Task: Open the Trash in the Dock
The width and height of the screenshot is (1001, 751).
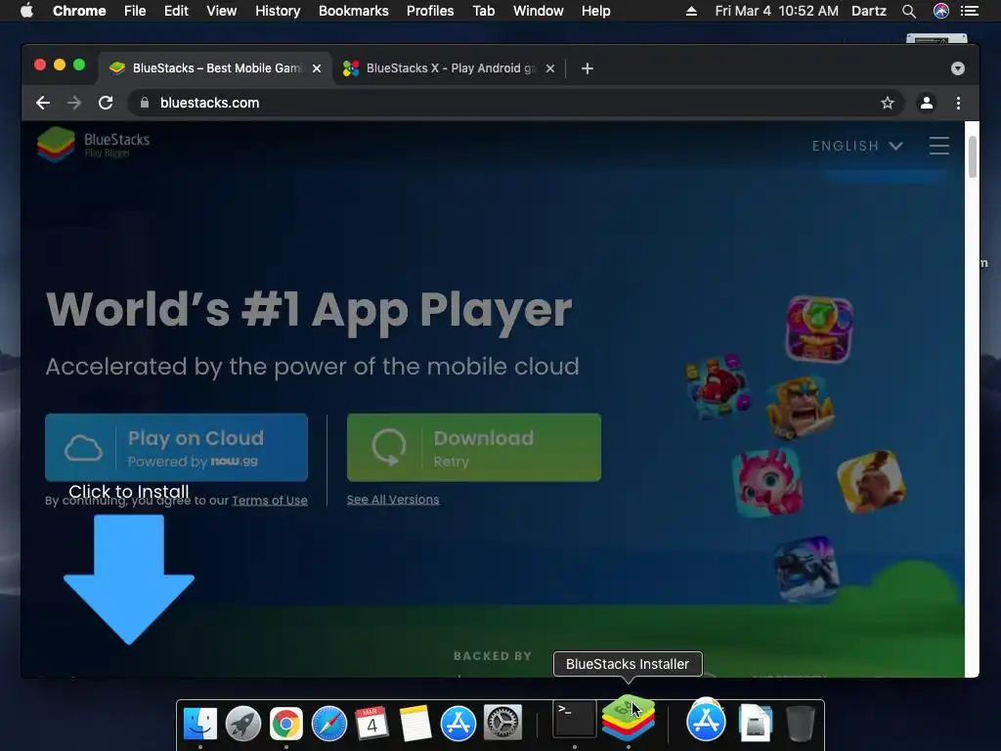Action: point(800,723)
